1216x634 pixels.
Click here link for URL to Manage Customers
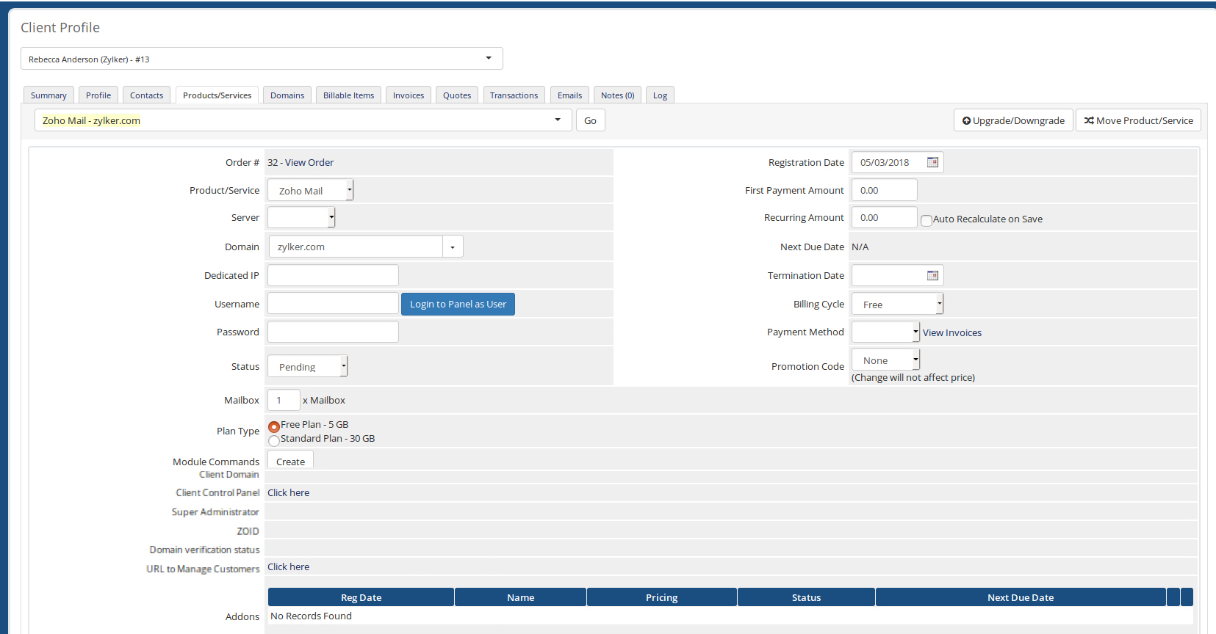[x=288, y=566]
